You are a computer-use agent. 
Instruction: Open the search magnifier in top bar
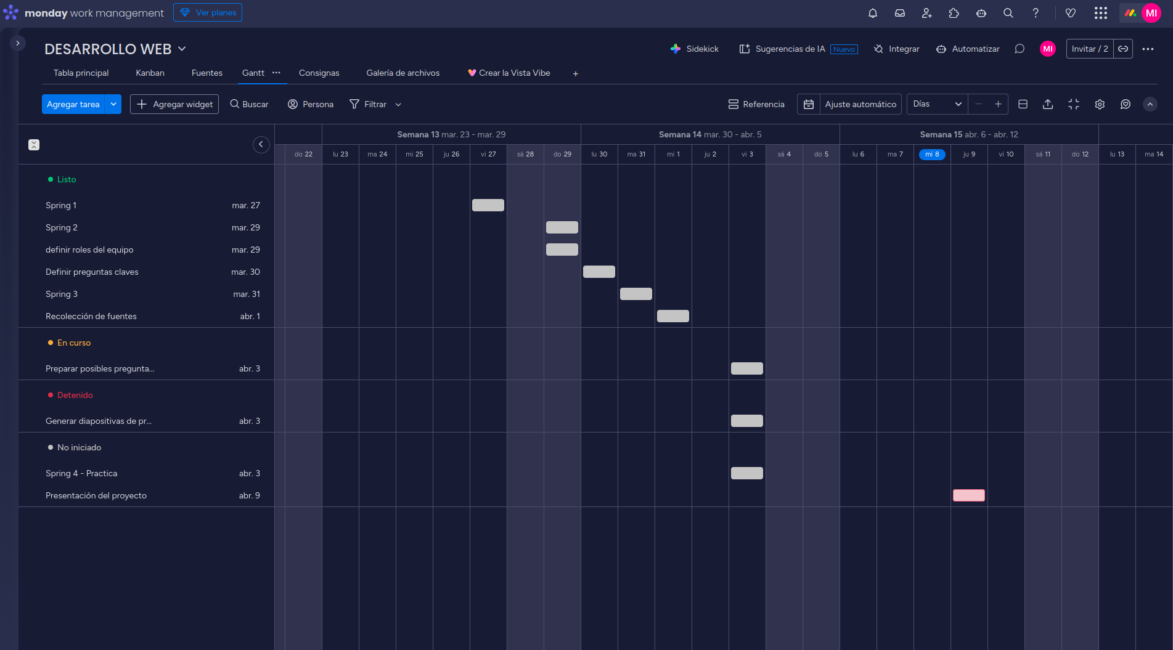(x=1008, y=13)
